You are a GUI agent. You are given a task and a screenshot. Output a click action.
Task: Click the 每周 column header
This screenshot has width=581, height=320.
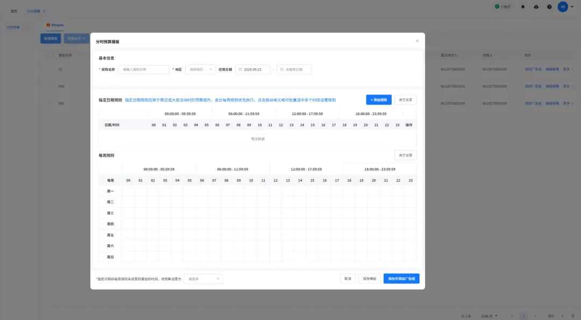coord(110,180)
